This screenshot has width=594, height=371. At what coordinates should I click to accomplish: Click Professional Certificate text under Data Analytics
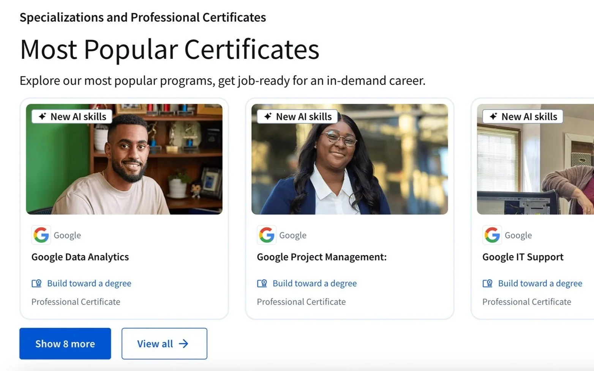point(76,302)
